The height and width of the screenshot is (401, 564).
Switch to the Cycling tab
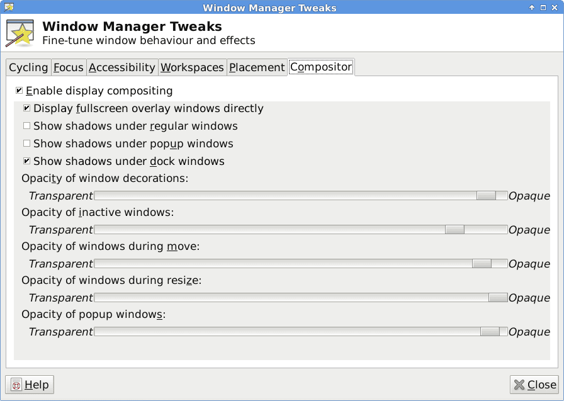(x=28, y=67)
